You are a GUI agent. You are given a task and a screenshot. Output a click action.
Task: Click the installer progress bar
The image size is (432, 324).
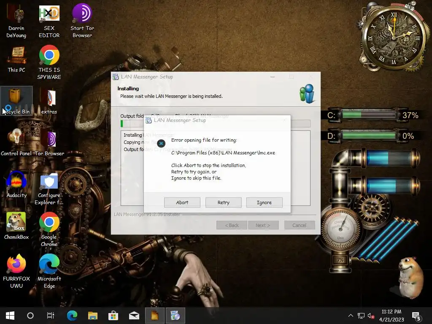[216, 124]
